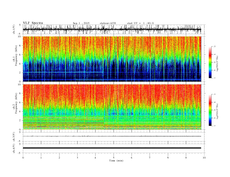Click the '4' kHz tick on ch.2 axis
The image size is (230, 177).
[x=20, y=111]
